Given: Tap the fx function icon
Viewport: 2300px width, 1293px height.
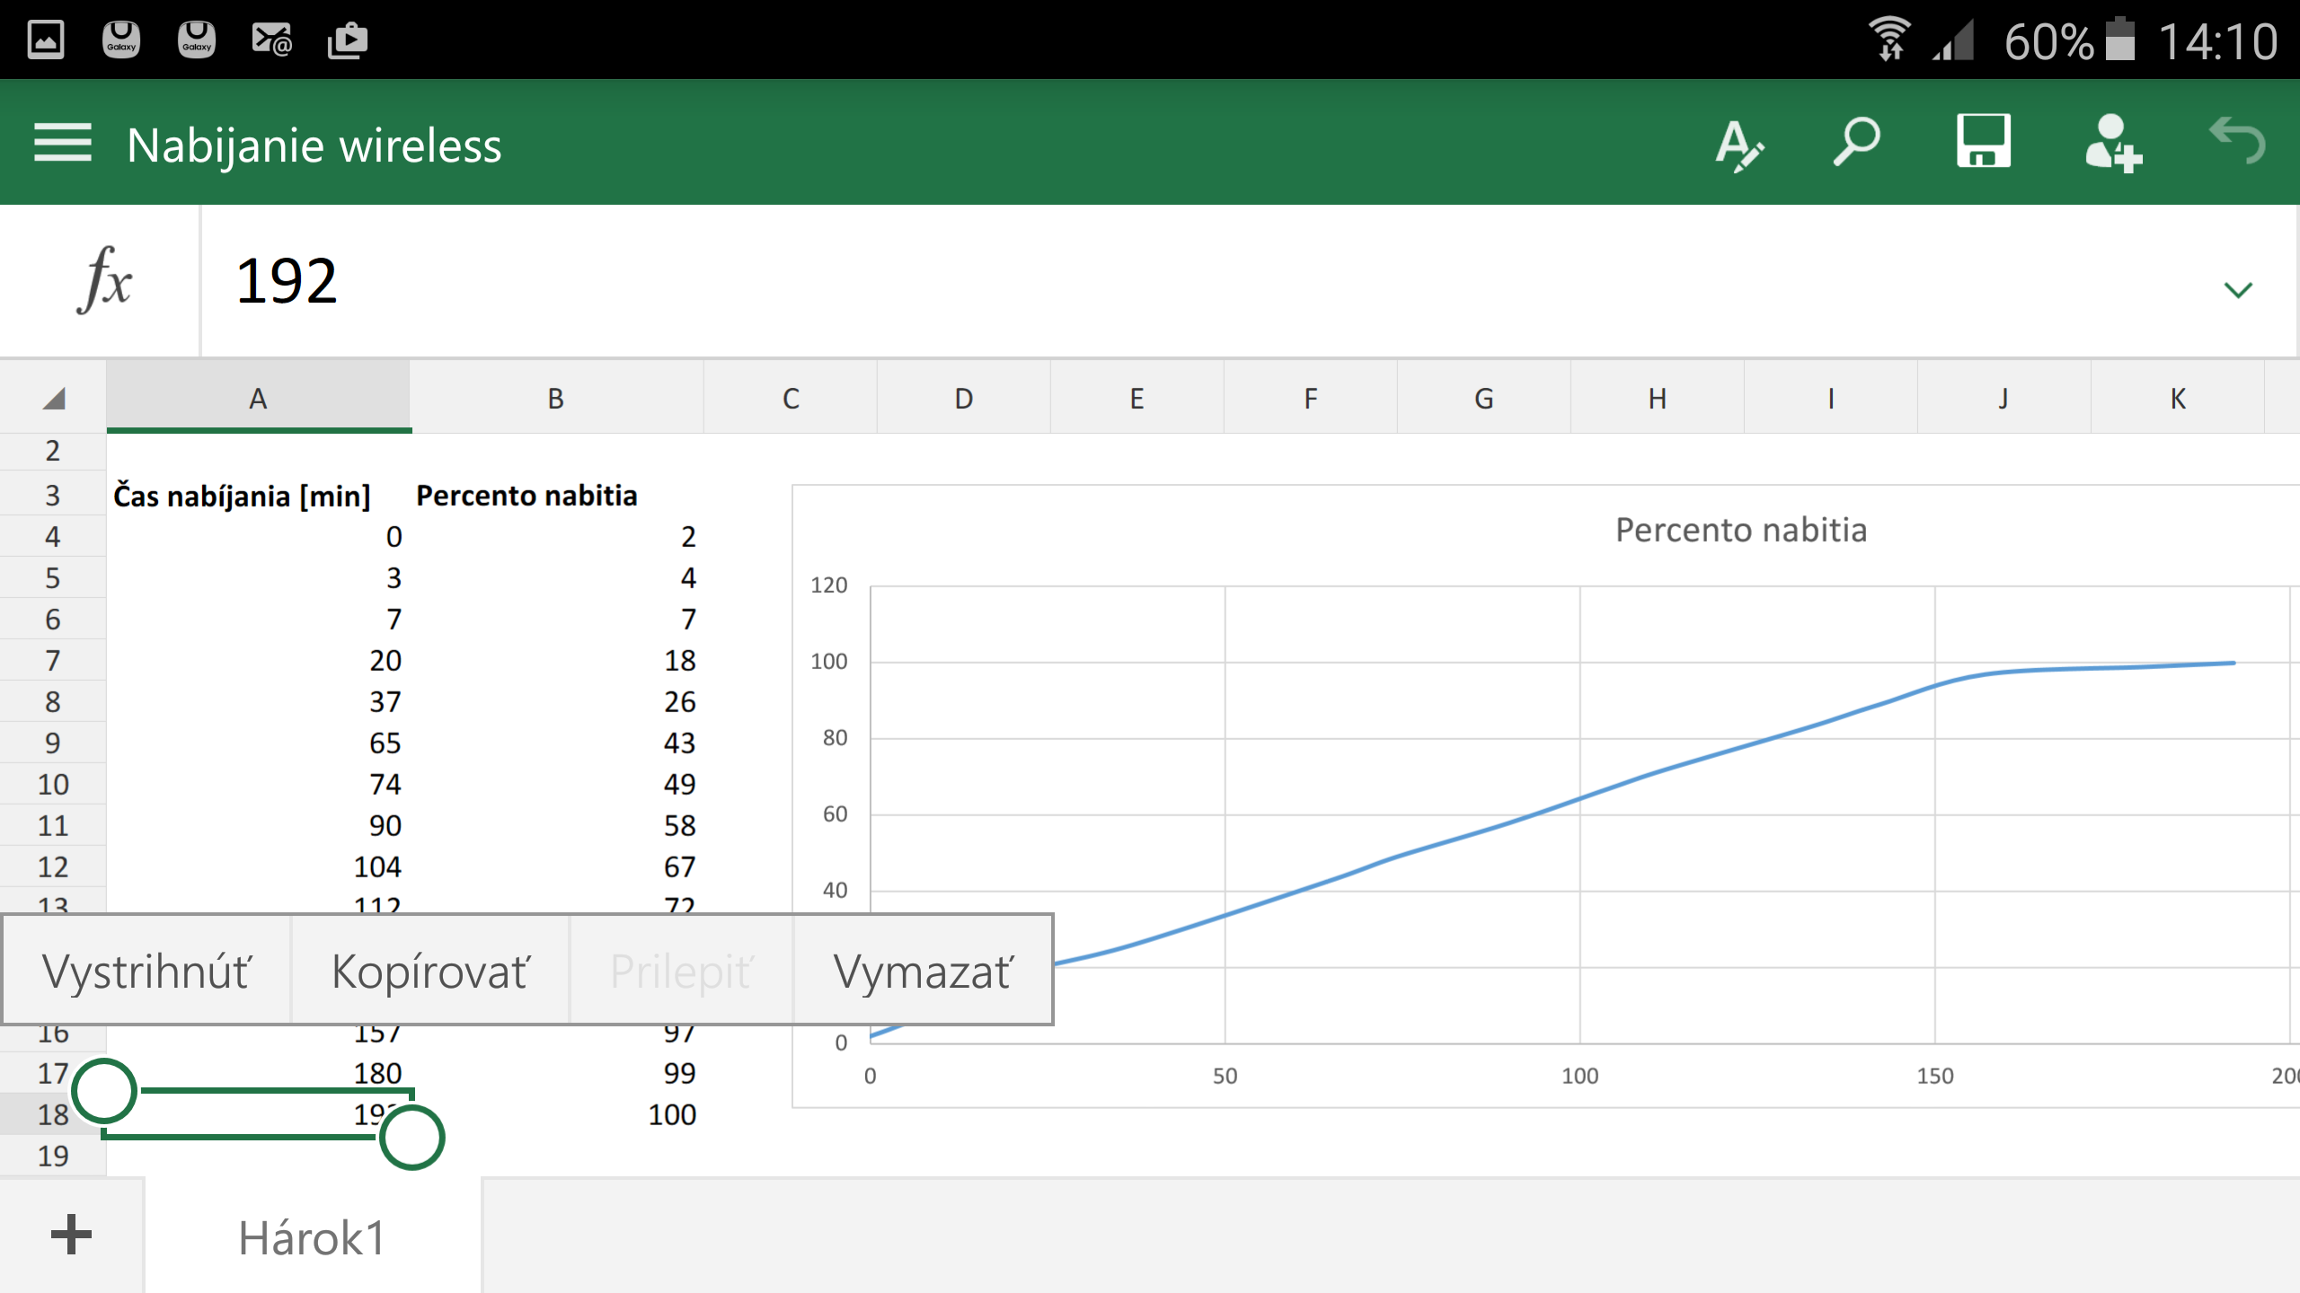Looking at the screenshot, I should pos(103,281).
